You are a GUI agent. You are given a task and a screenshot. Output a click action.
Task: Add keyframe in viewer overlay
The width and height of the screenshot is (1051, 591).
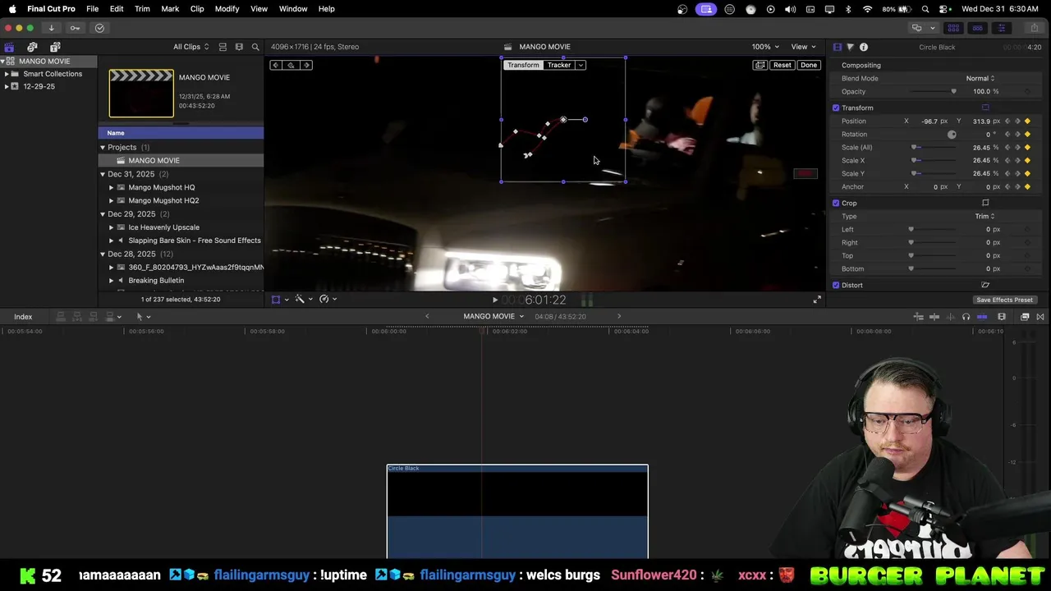291,65
